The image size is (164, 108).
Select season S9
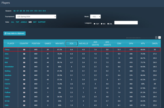tap(24, 11)
